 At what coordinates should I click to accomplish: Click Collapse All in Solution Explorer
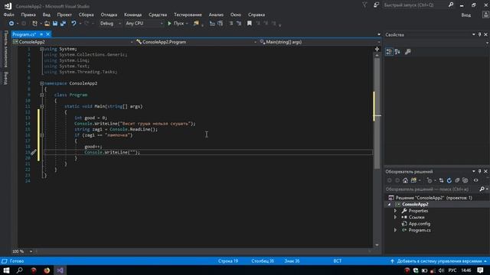(457, 180)
